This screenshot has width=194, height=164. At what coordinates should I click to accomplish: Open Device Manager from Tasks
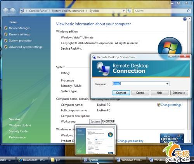tap(19, 28)
